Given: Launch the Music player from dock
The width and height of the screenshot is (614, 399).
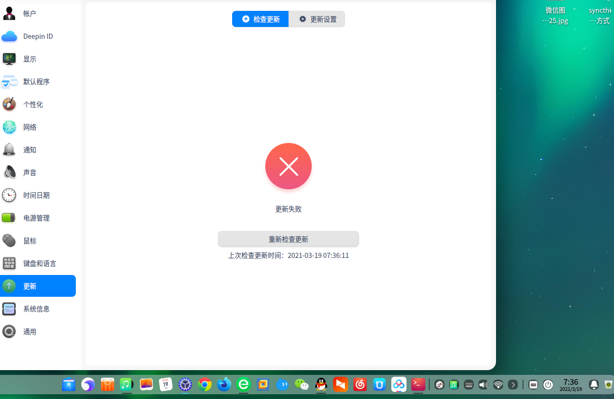Looking at the screenshot, I should click(x=126, y=384).
